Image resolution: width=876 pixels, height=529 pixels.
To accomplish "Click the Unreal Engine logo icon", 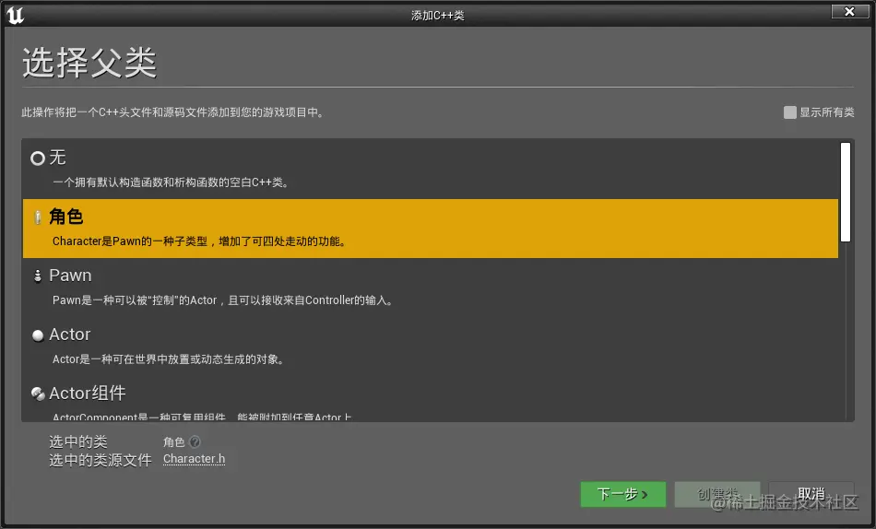I will (15, 15).
